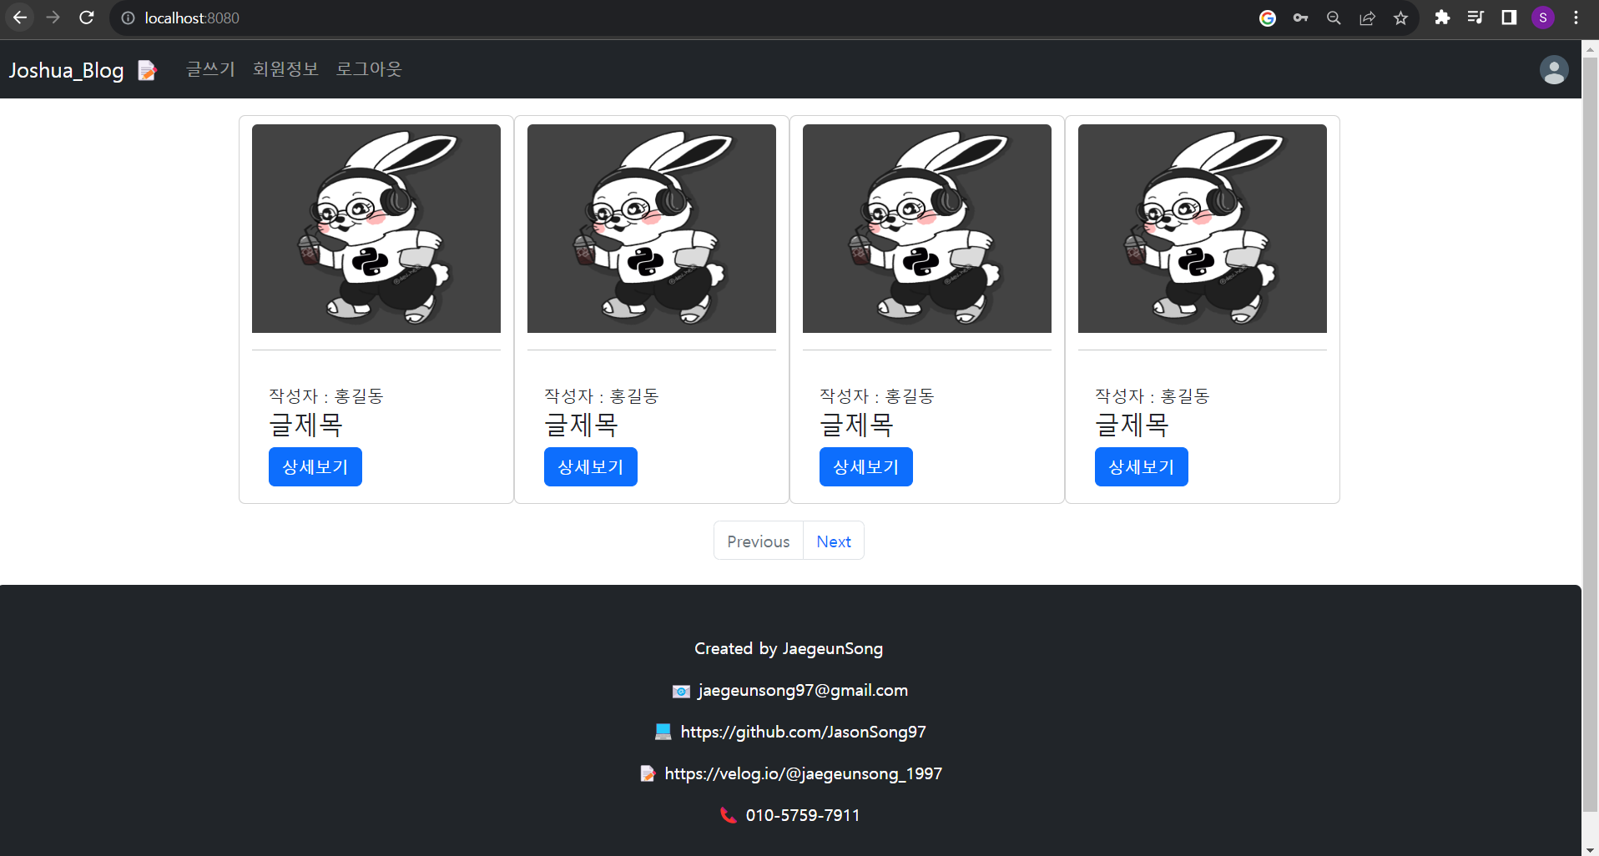This screenshot has height=856, width=1599.
Task: Click jaegeunsong97@gmail.com in footer
Action: [x=803, y=690]
